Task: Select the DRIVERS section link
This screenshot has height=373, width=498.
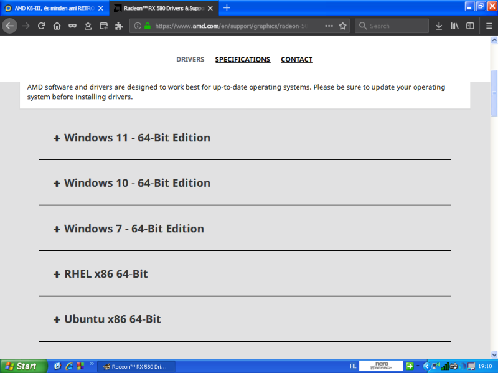Action: [x=190, y=59]
